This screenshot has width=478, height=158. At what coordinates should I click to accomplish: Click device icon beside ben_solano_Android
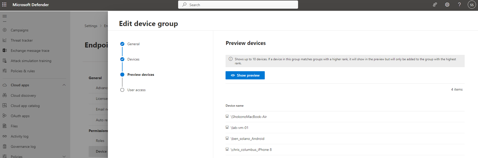227,138
